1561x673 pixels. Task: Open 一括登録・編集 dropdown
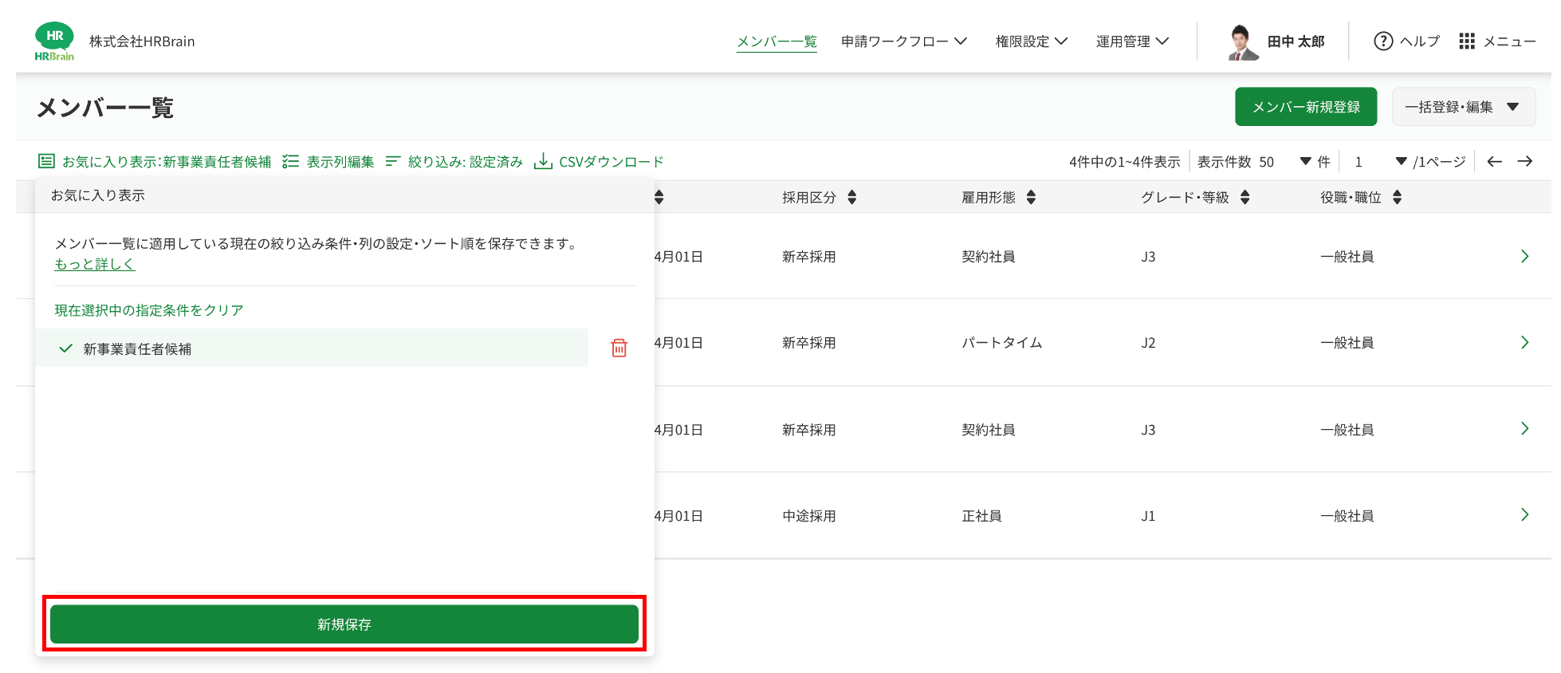[x=1464, y=107]
